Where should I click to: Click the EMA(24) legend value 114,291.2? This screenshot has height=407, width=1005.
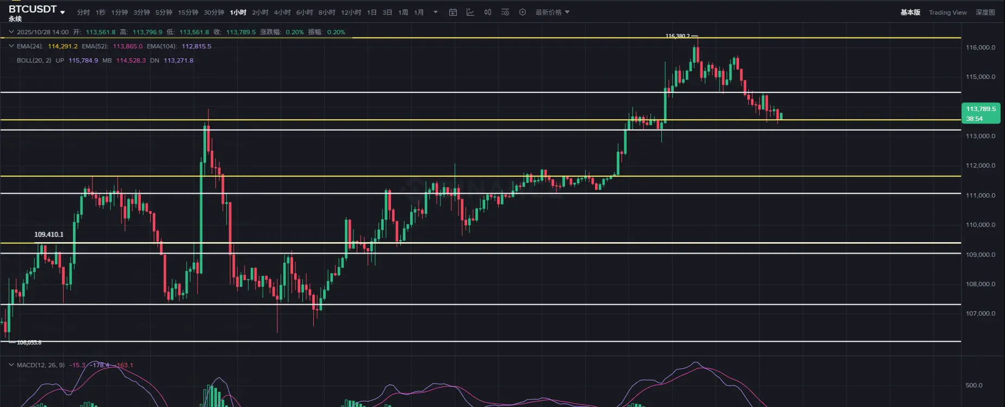click(x=63, y=46)
